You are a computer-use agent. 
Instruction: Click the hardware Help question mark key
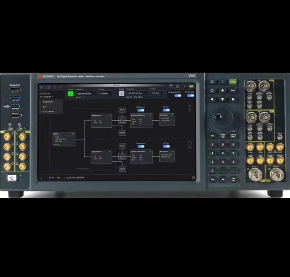pyautogui.click(x=223, y=82)
